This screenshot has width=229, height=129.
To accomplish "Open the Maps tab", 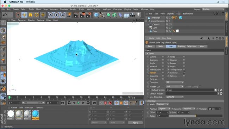I will (202, 46).
